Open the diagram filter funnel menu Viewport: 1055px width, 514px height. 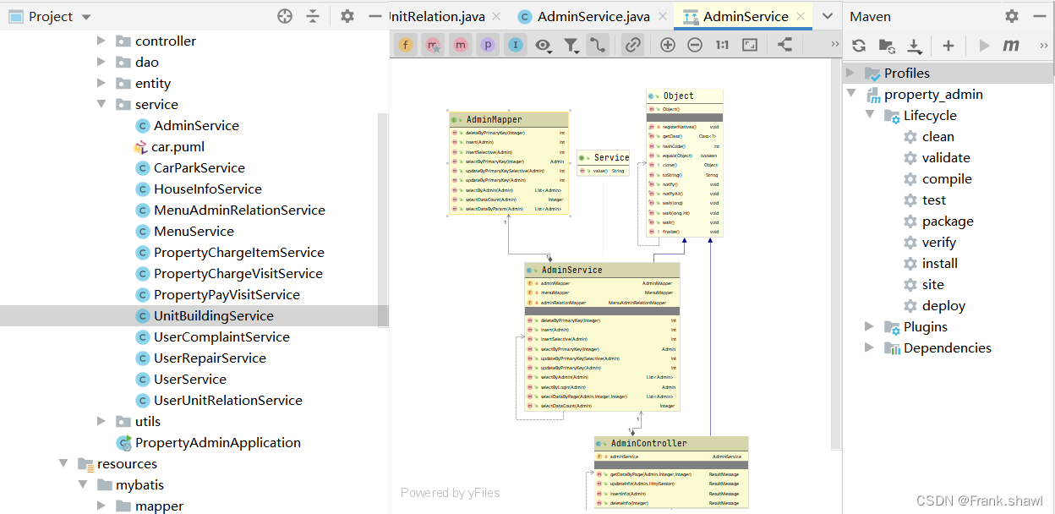[571, 46]
